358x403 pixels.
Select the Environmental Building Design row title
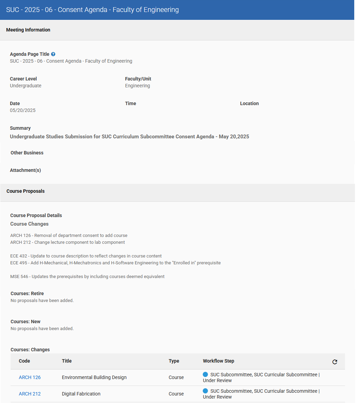click(x=94, y=377)
